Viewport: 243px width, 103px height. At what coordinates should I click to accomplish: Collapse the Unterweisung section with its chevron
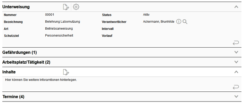(x=236, y=7)
